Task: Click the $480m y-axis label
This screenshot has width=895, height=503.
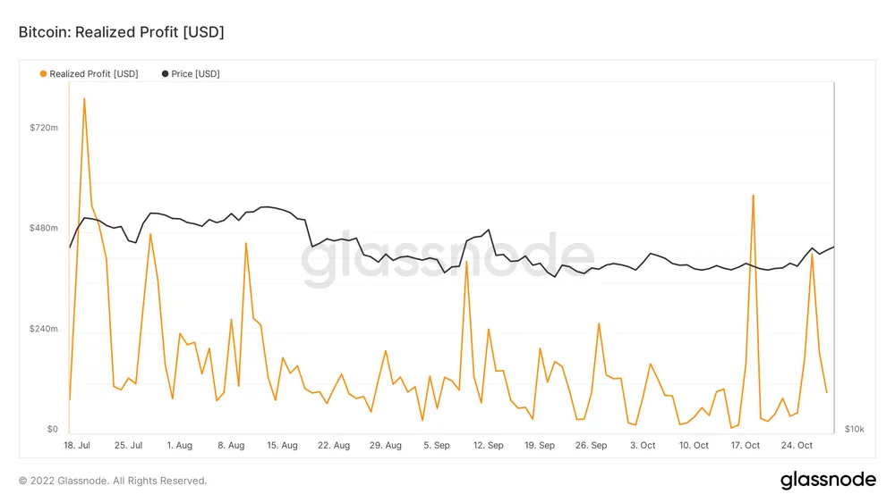Action: coord(44,229)
